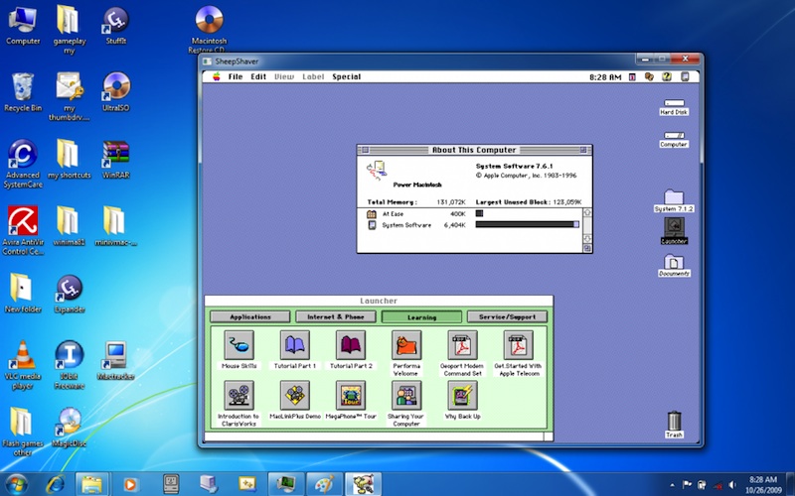Screen dimensions: 795x496
Task: Open the Hard Disk desktop icon
Action: (x=674, y=103)
